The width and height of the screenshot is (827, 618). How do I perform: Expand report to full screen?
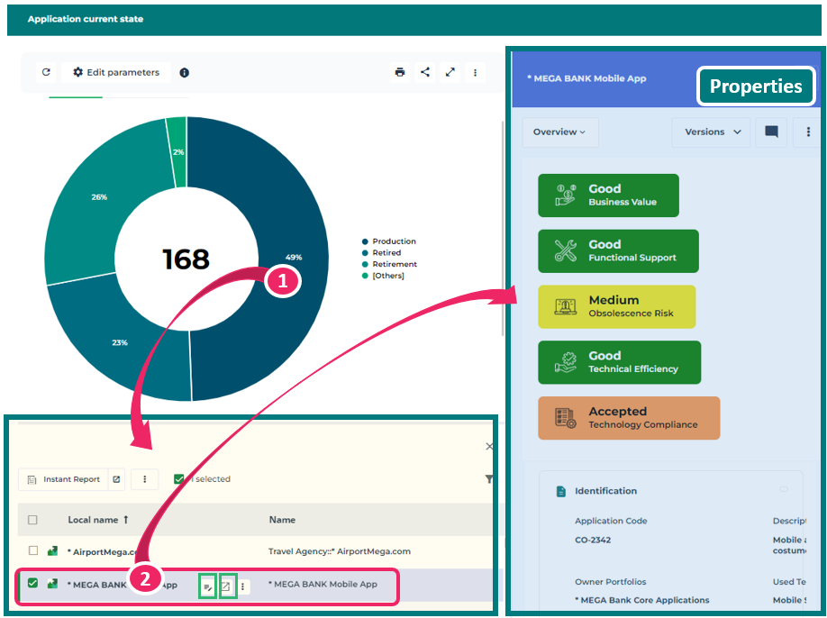[x=450, y=72]
